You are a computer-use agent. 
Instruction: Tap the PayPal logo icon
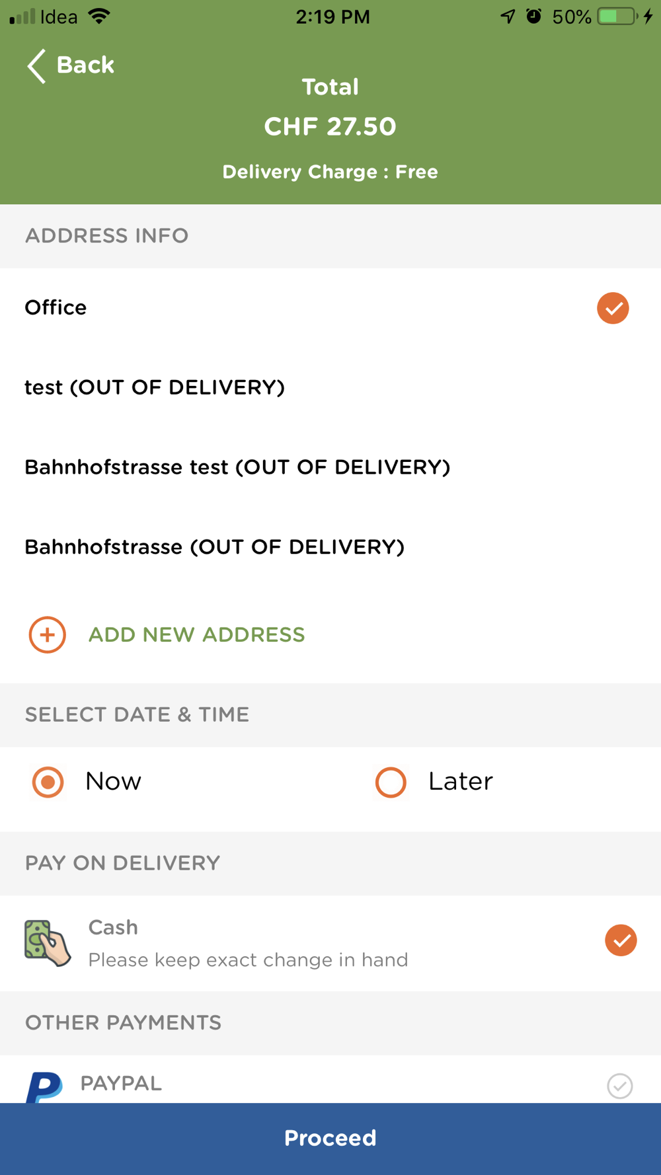pos(44,1086)
